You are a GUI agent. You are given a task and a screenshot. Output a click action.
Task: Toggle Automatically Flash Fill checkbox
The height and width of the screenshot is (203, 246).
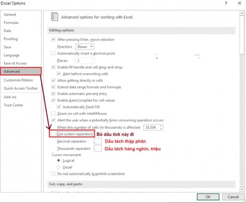point(59,107)
